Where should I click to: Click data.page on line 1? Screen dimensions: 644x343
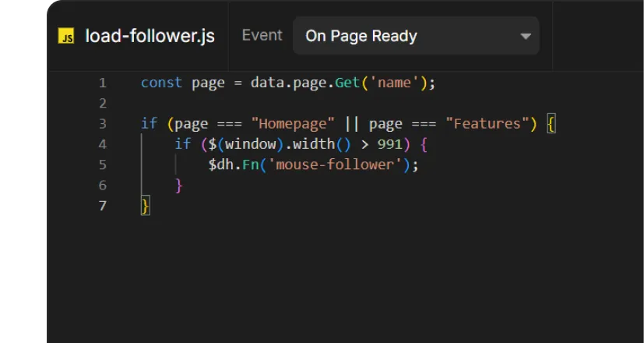coord(288,83)
